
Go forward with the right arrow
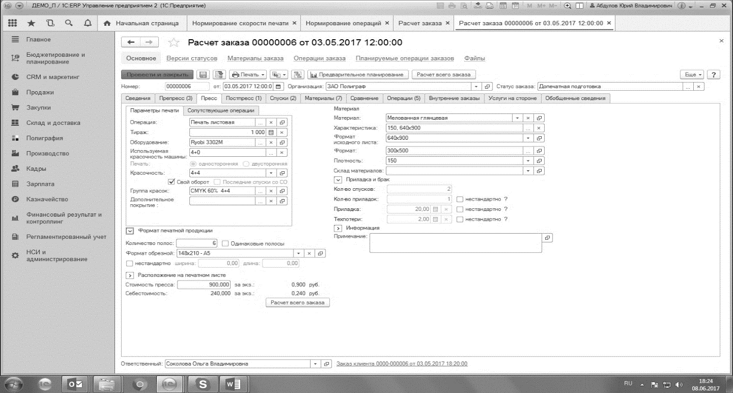coord(149,42)
